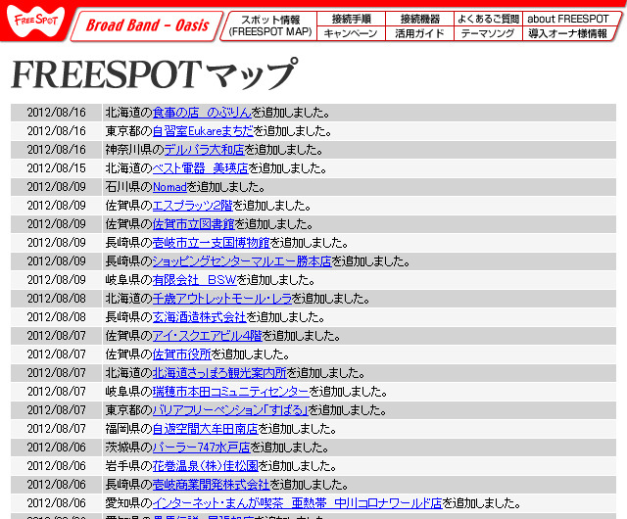The image size is (627, 519).
Task: Open よくあるご質問 menu item
Action: coord(488,19)
